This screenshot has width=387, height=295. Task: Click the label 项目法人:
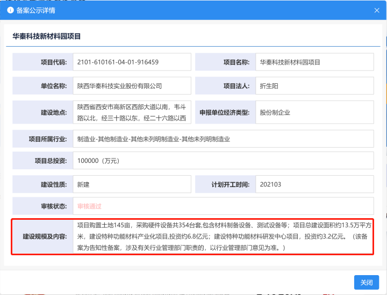click(236, 86)
